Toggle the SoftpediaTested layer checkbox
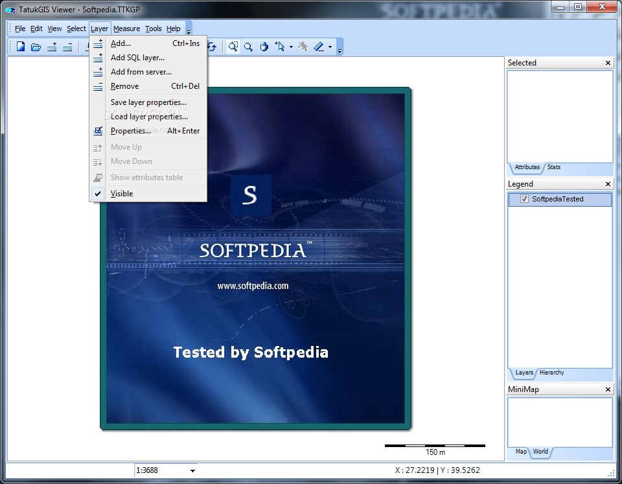622x484 pixels. 524,199
